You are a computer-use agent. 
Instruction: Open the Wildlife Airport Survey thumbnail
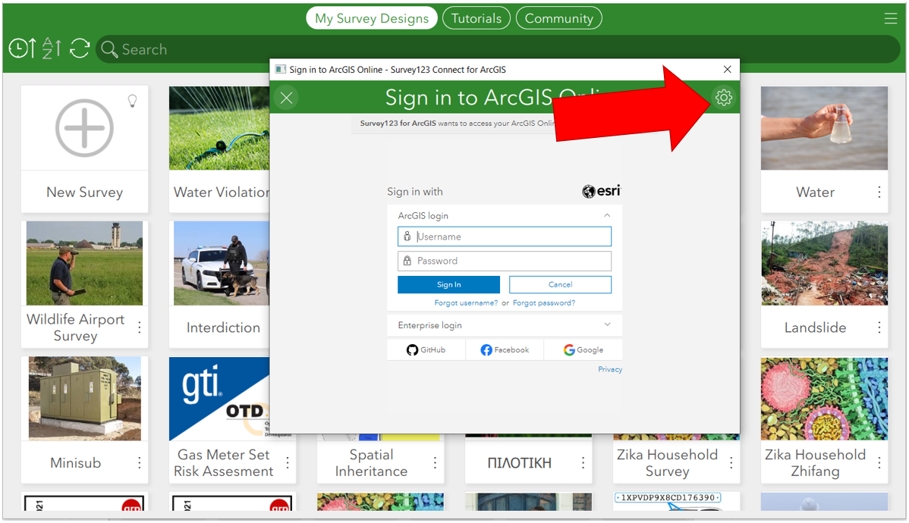click(x=85, y=263)
